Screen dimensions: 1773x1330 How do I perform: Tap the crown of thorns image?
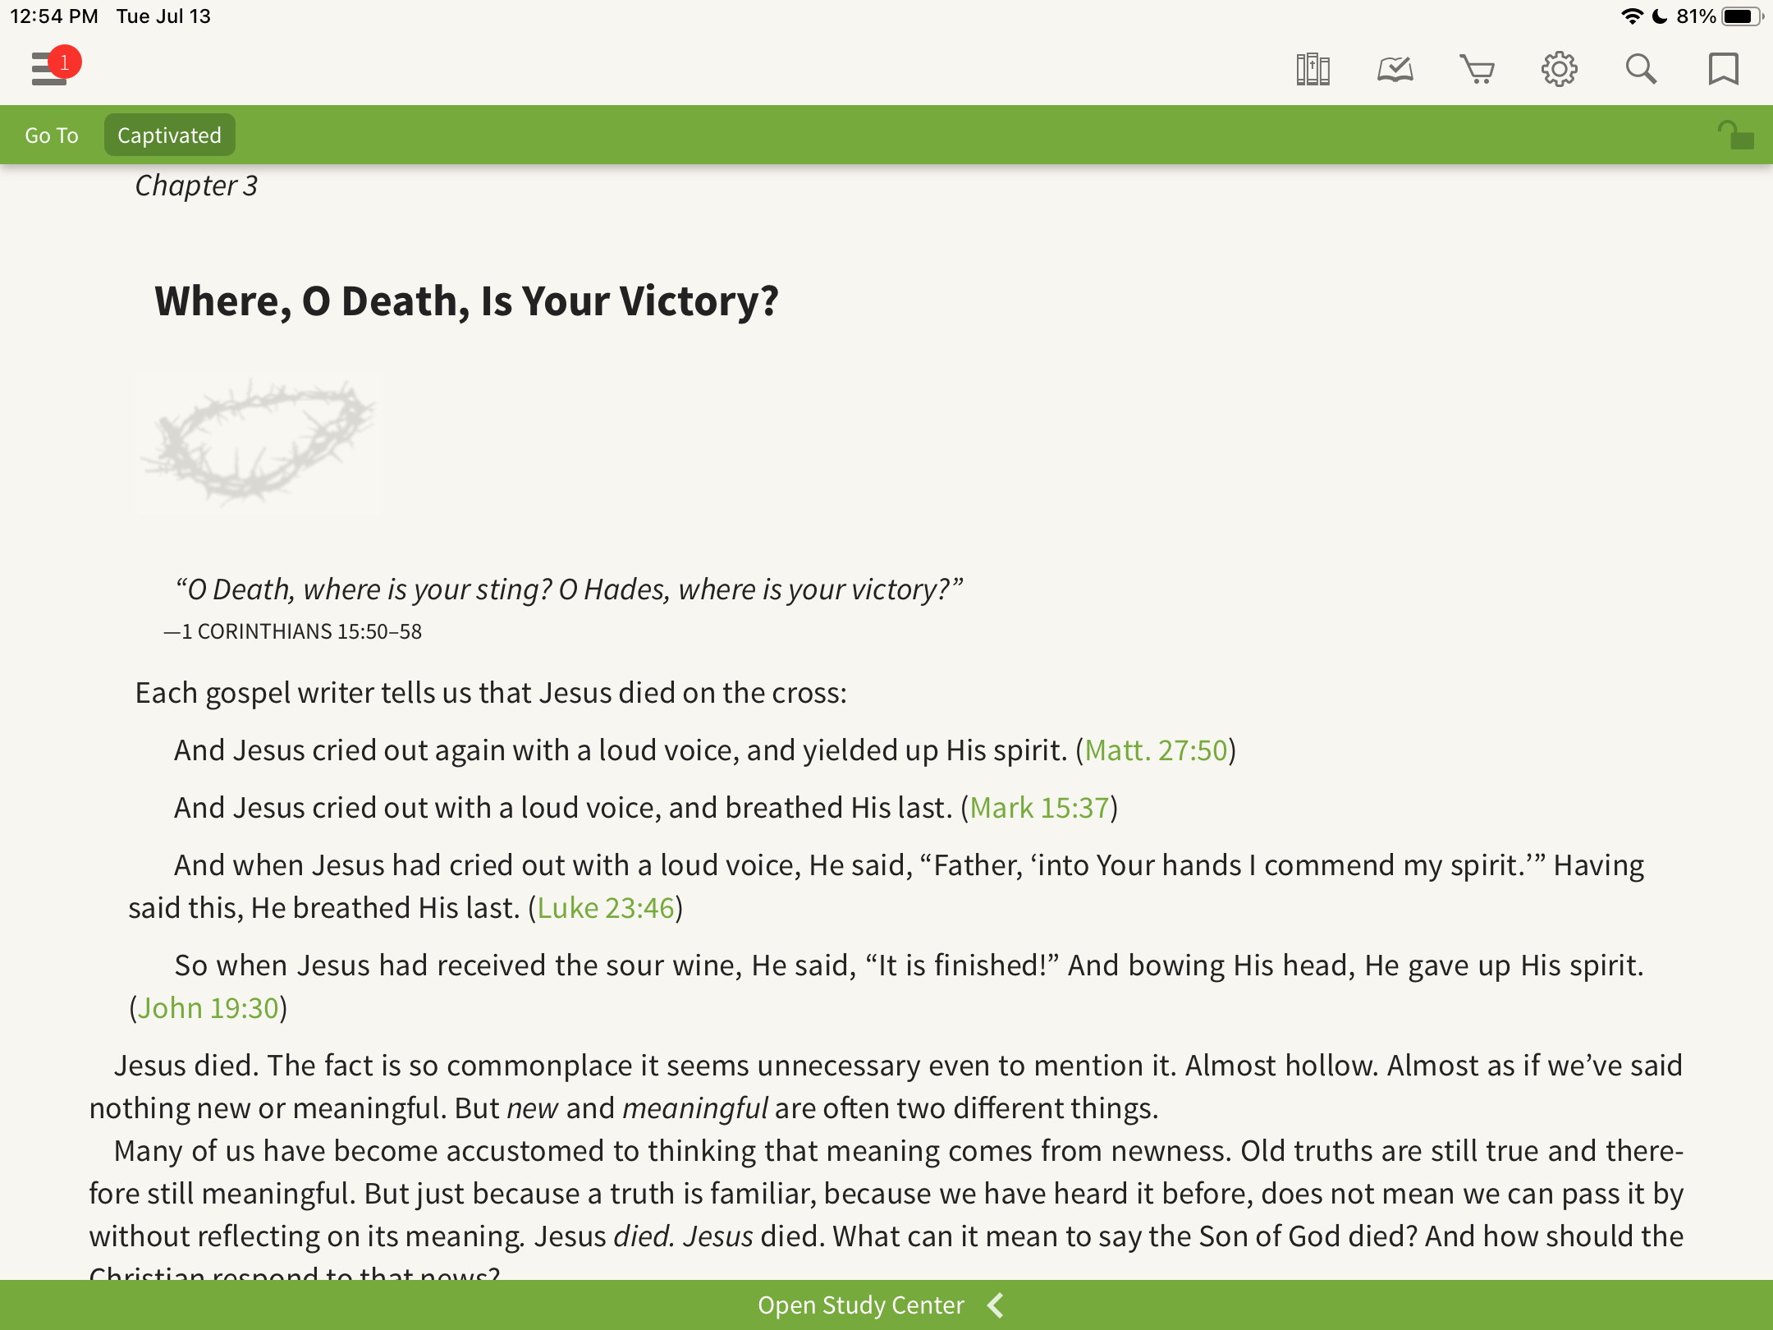point(257,443)
